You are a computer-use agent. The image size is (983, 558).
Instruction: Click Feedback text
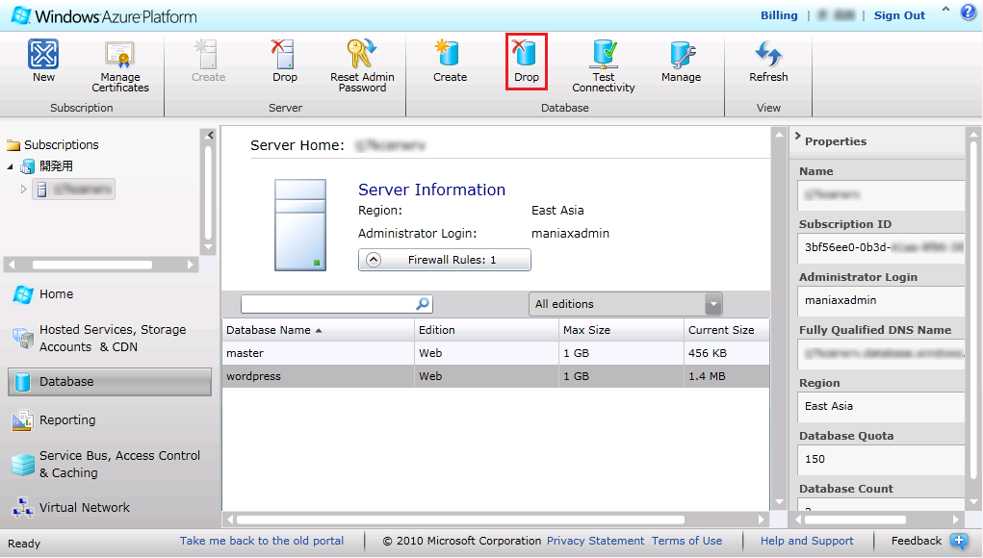point(917,541)
